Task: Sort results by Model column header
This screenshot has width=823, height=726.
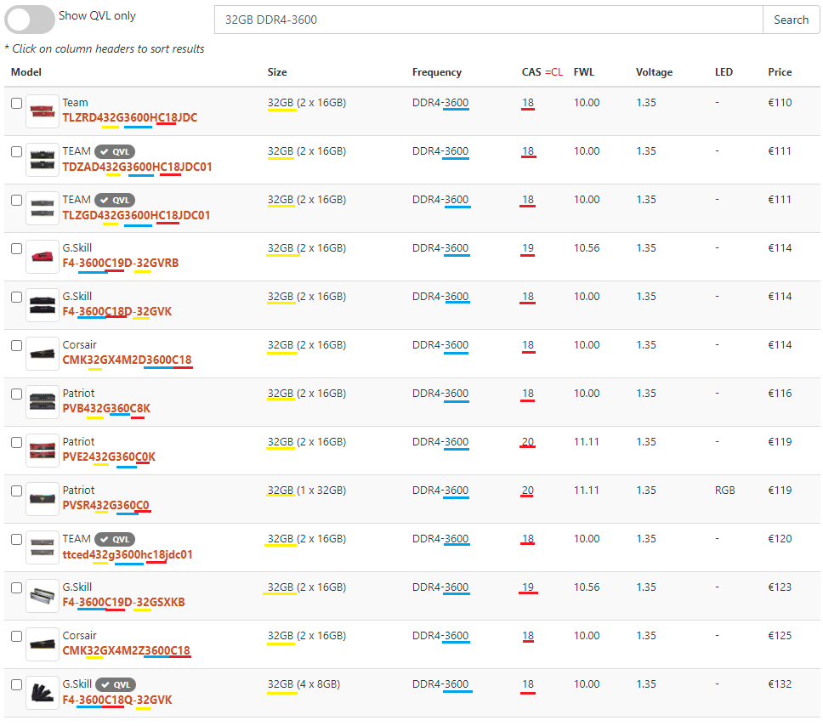Action: [26, 72]
